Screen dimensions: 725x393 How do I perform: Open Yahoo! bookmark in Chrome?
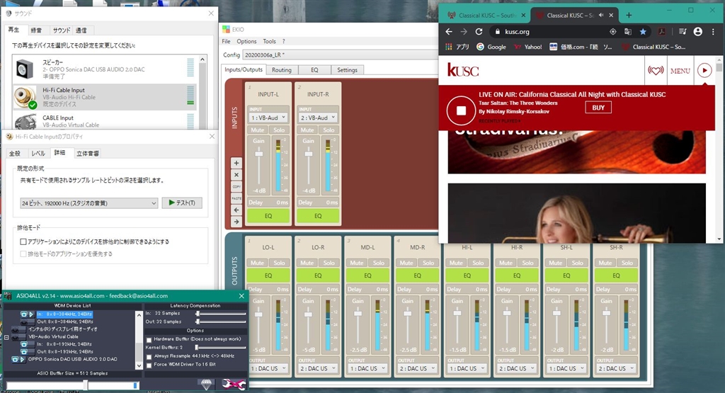[x=528, y=47]
